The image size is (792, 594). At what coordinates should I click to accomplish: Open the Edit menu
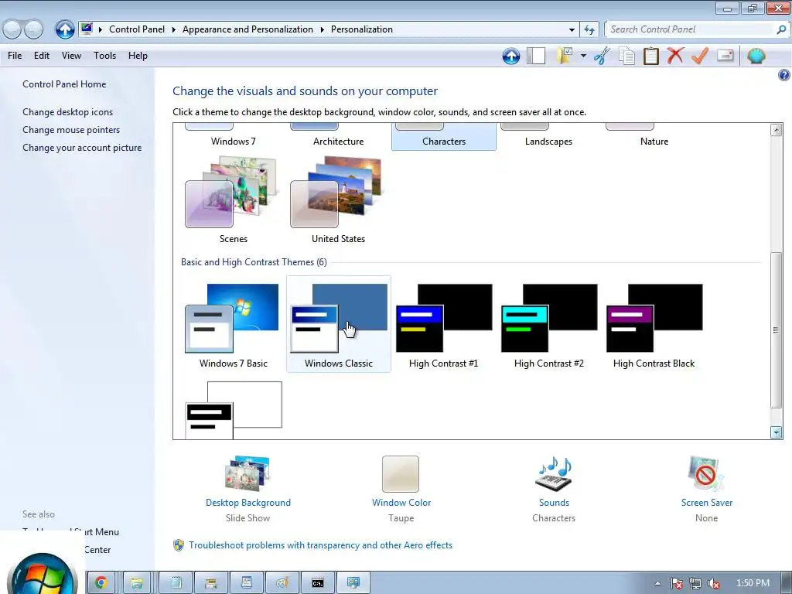[x=42, y=56]
